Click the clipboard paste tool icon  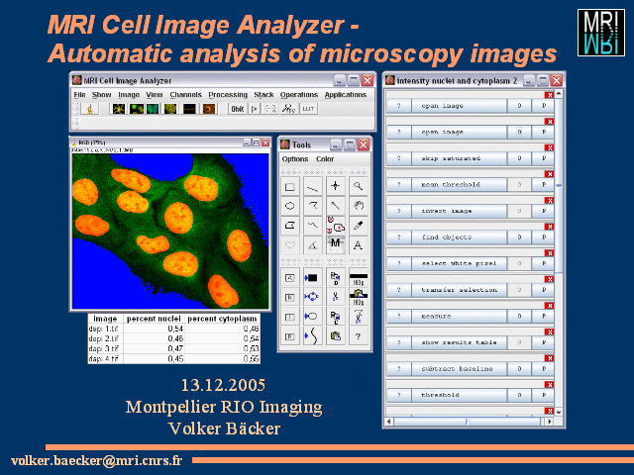pyautogui.click(x=335, y=335)
